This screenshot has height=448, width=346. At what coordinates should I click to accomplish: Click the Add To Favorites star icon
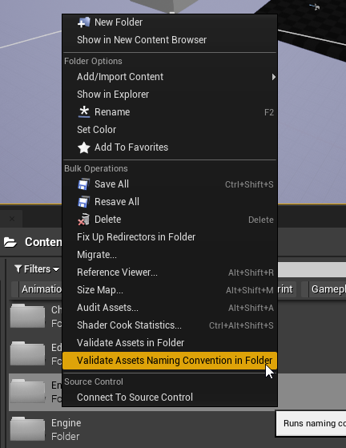(x=84, y=147)
